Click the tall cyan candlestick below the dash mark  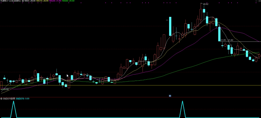pos(170,26)
